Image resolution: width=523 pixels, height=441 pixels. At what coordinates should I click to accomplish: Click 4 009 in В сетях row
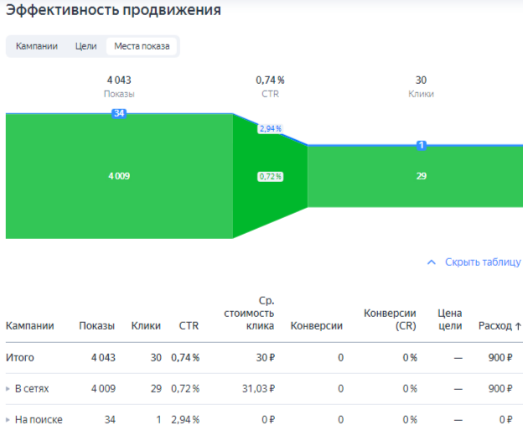pos(103,389)
